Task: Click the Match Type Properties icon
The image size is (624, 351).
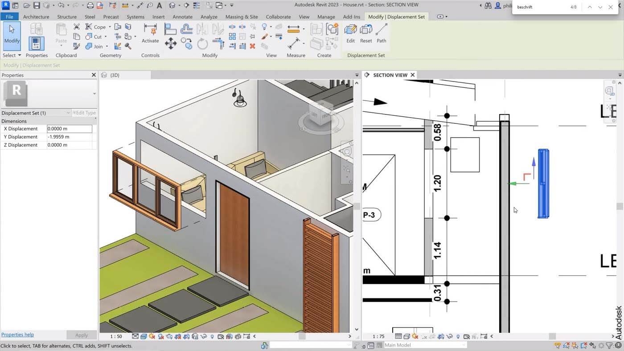Action: (77, 46)
